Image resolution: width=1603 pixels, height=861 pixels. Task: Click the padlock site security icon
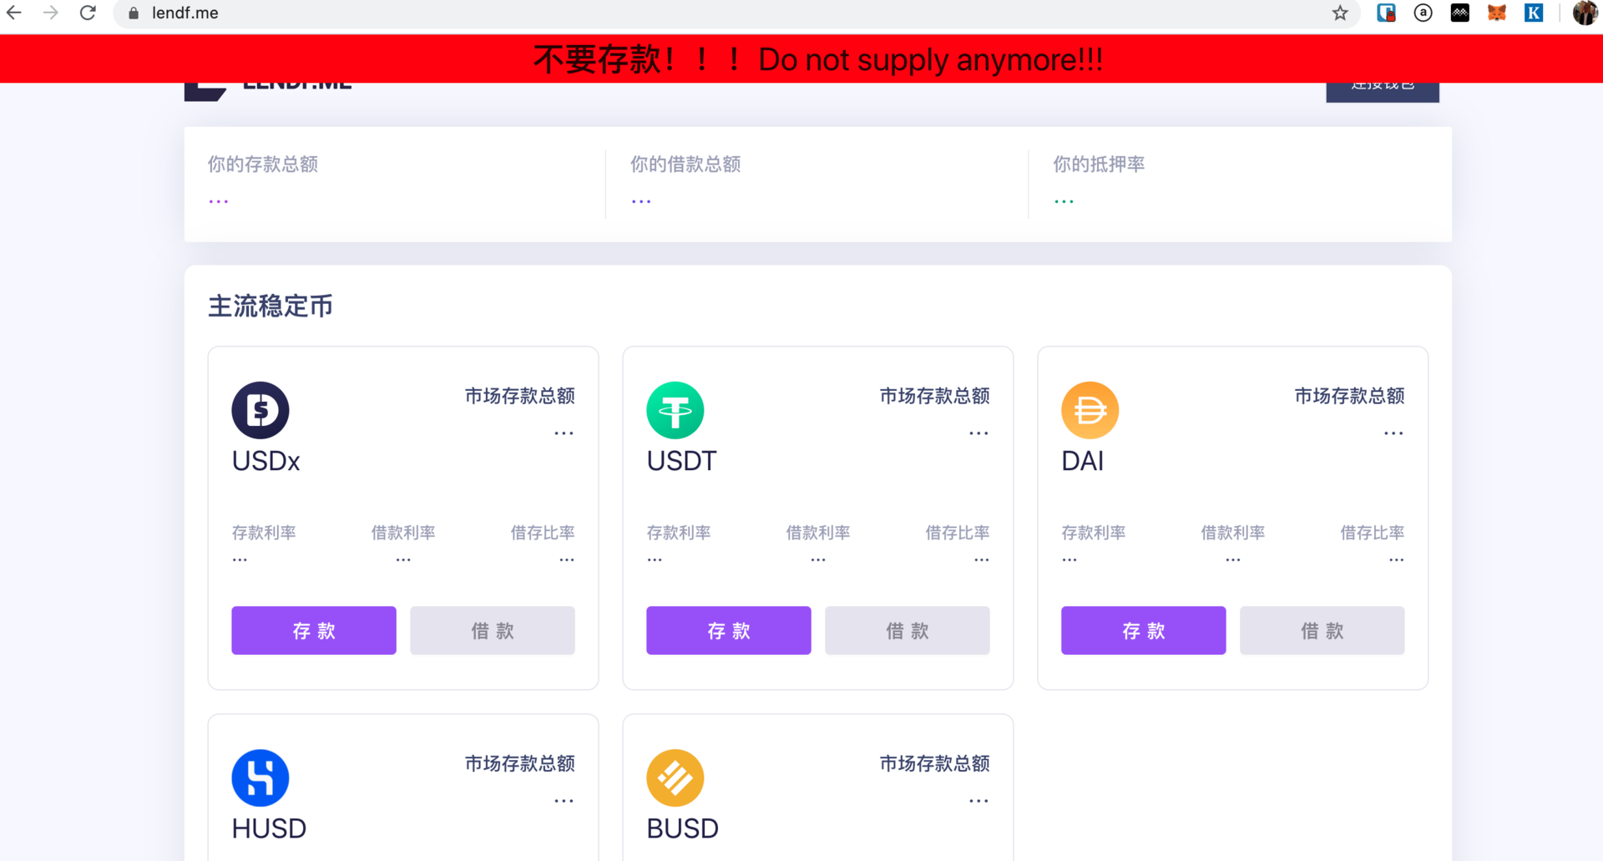coord(134,13)
